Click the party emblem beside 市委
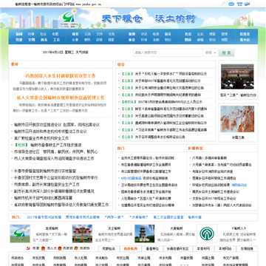Image resolution: width=266 pixels, height=266 pixels. click(28, 248)
